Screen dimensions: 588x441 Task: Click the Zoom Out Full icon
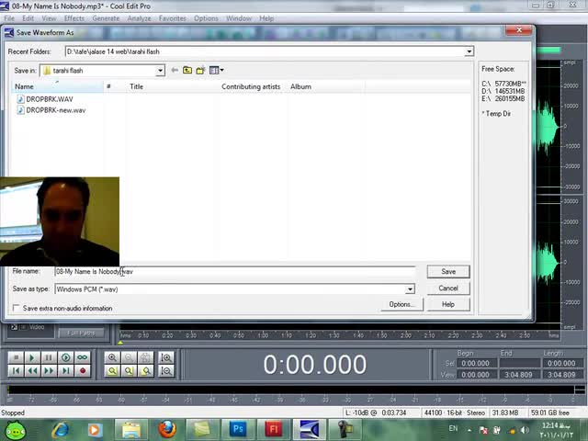point(145,357)
